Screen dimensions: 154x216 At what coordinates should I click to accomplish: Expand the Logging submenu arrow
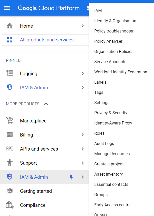point(83,74)
